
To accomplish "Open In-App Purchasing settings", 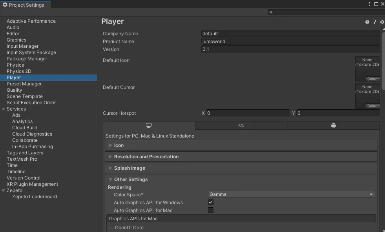I will click(x=33, y=147).
